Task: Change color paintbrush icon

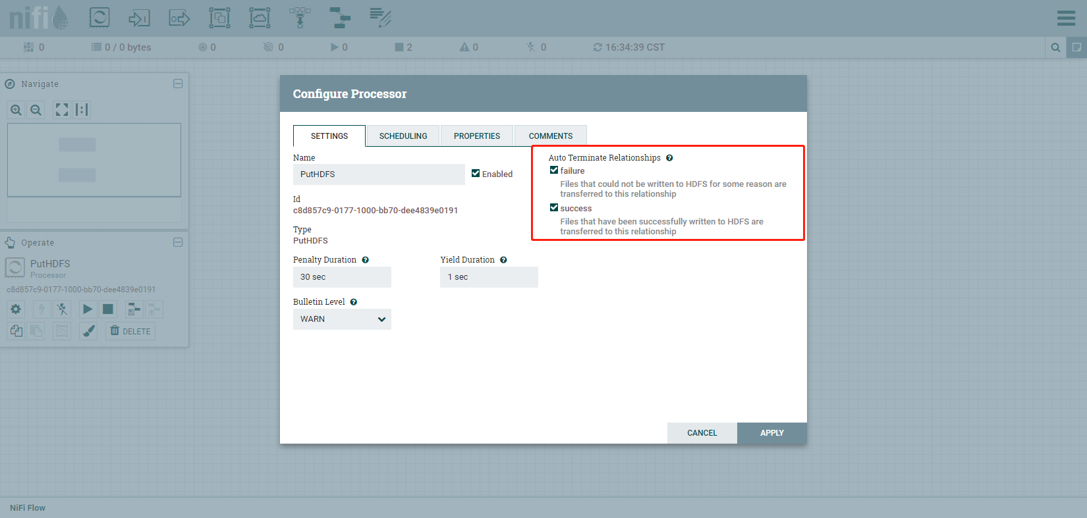Action: tap(88, 331)
